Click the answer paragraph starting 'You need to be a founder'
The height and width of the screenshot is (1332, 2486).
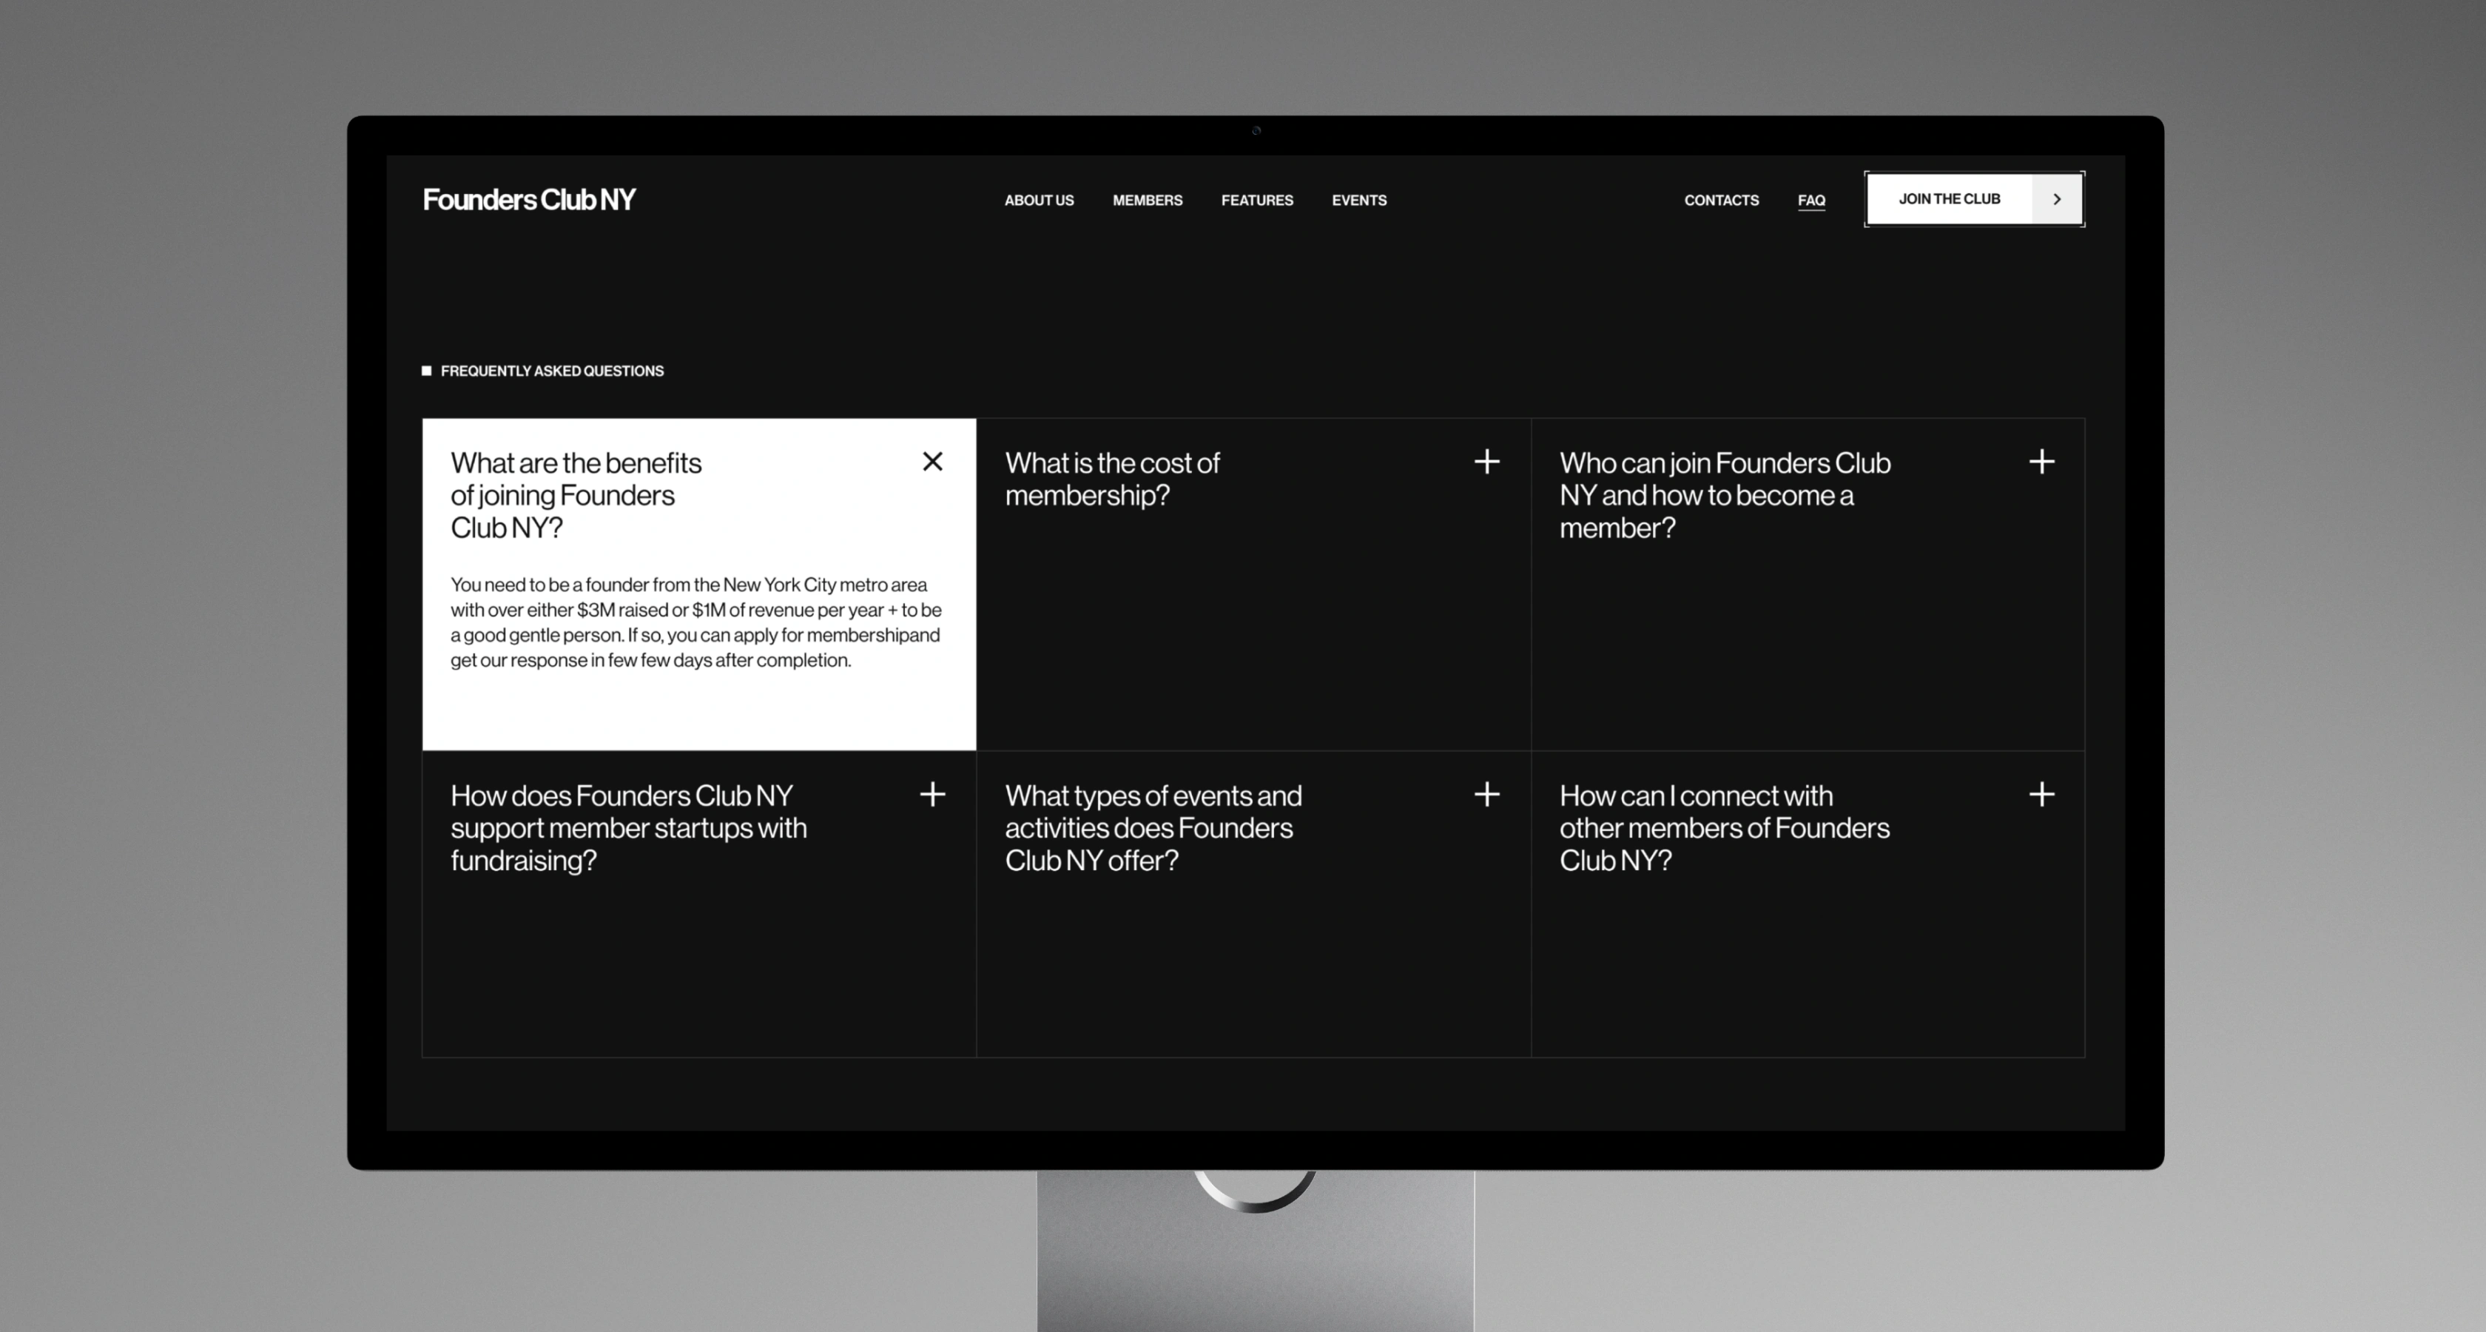click(x=695, y=622)
